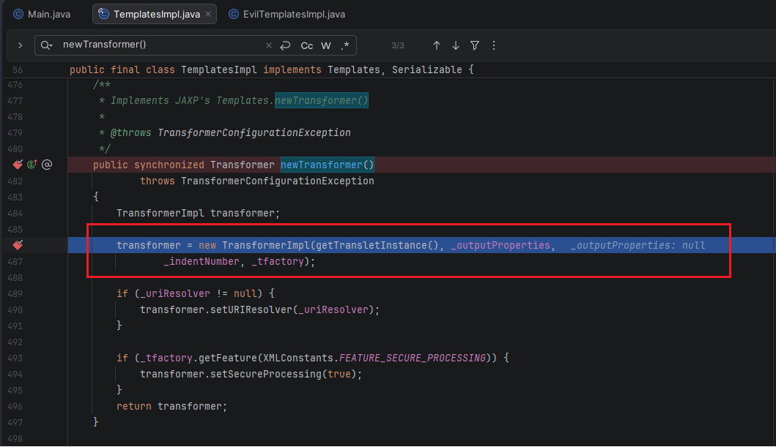The width and height of the screenshot is (776, 447).
Task: Click the implements-method gutter icon on newTransformer
Action: [x=32, y=165]
